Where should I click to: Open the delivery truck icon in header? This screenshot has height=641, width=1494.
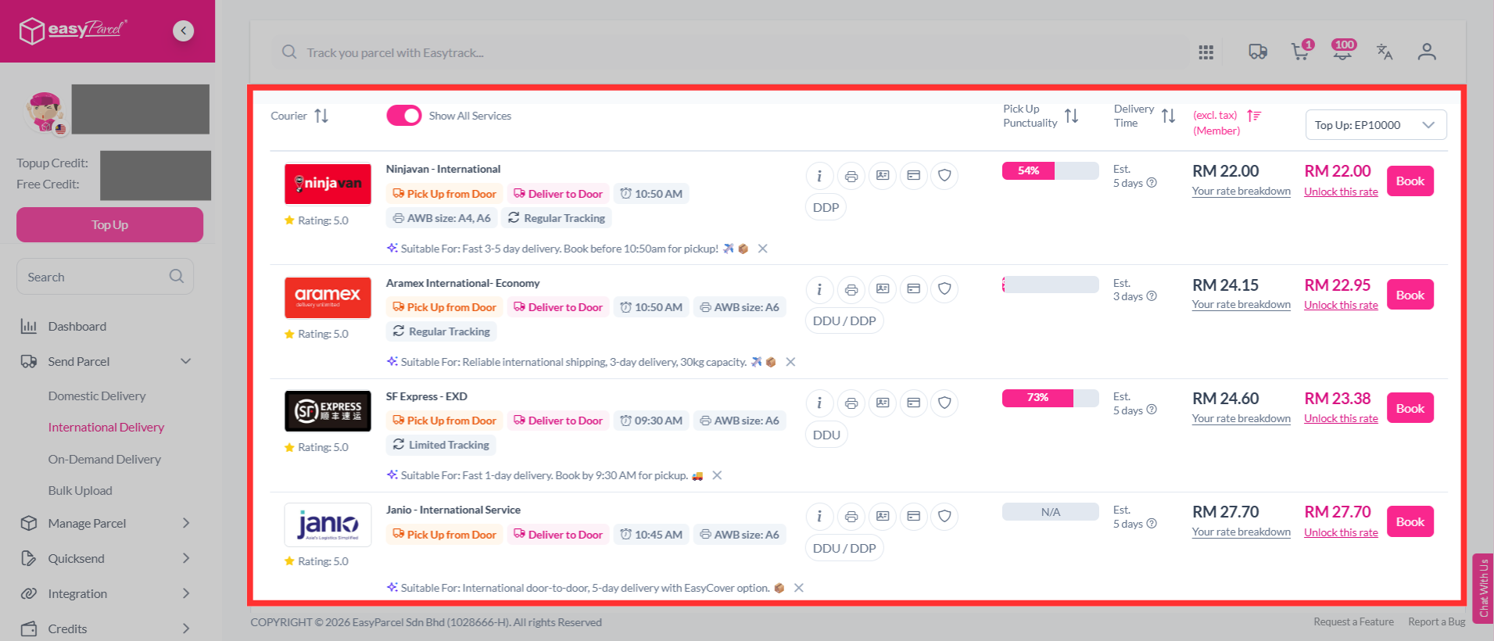pyautogui.click(x=1258, y=52)
